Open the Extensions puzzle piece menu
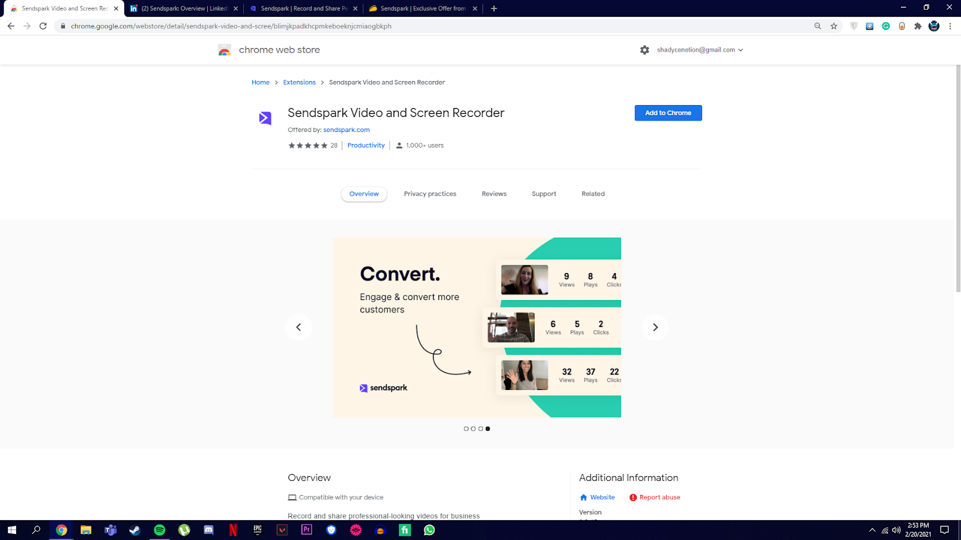The height and width of the screenshot is (540, 961). (918, 26)
